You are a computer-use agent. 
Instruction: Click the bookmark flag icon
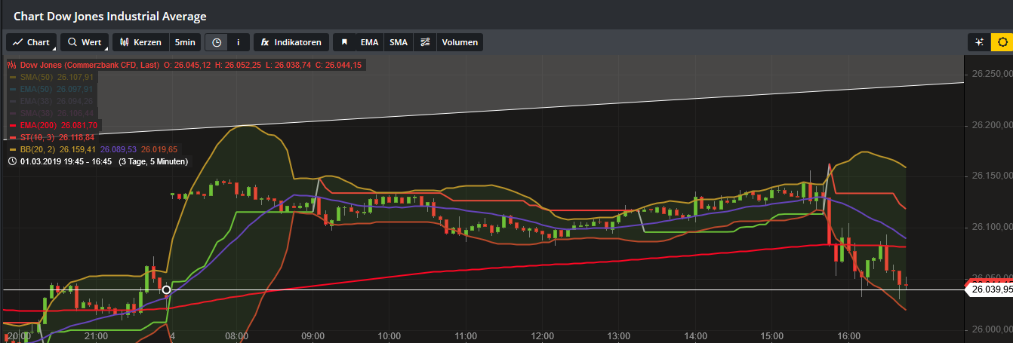click(x=344, y=42)
